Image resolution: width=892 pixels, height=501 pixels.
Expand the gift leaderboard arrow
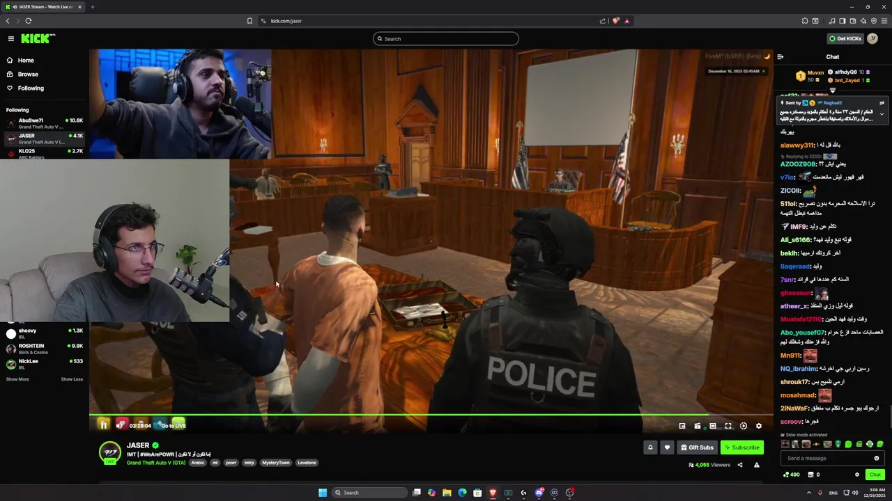point(832,90)
